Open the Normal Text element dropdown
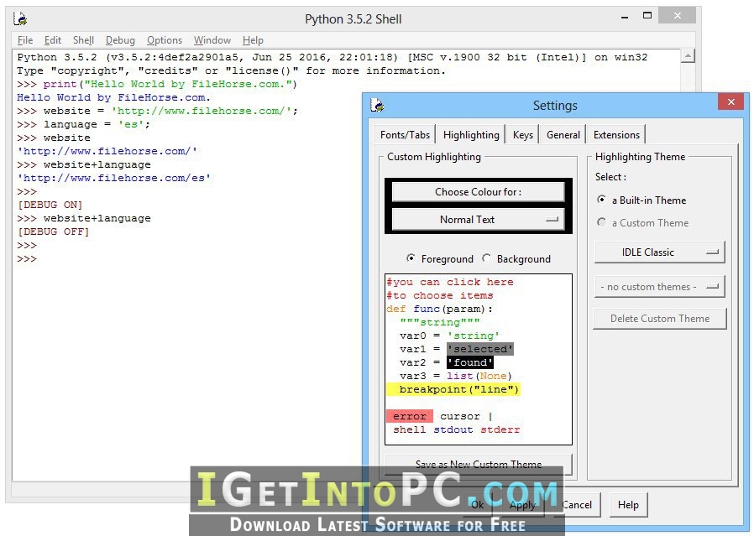Screen dimensions: 754x536 pyautogui.click(x=478, y=220)
